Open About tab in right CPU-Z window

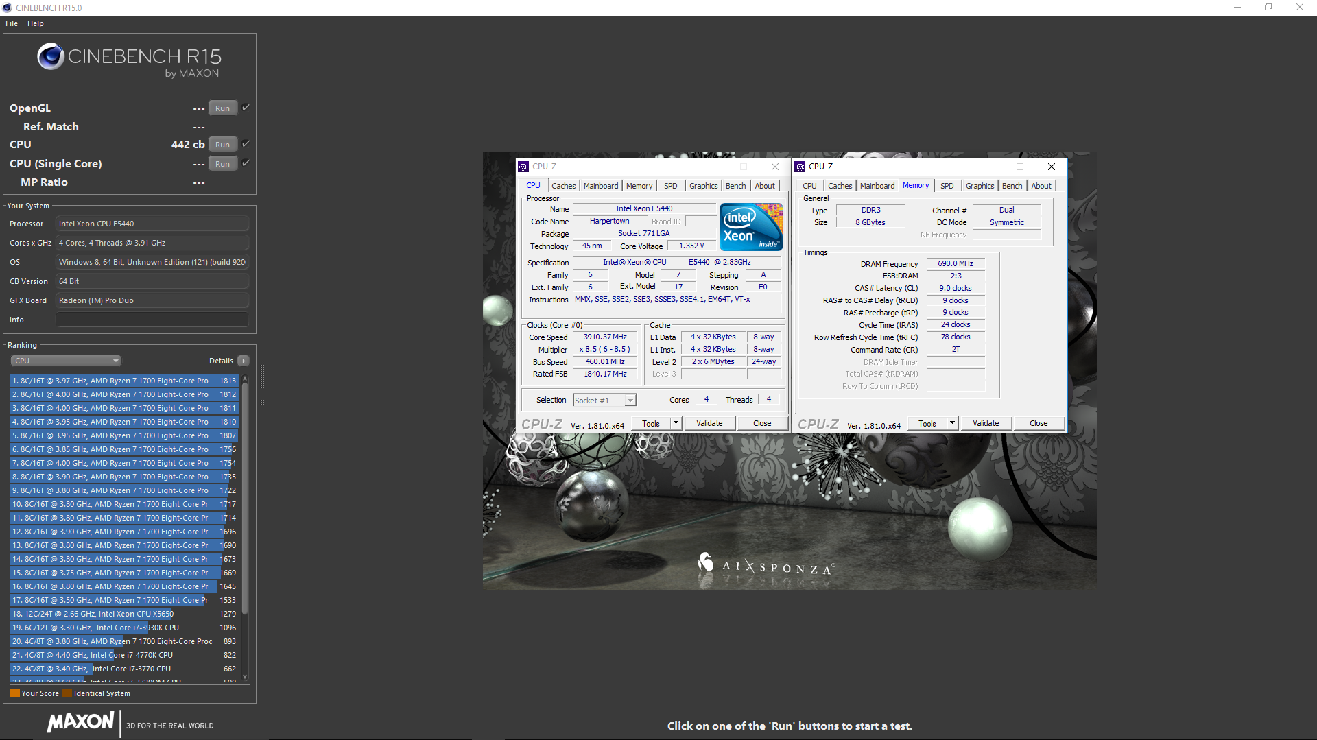pos(1041,186)
